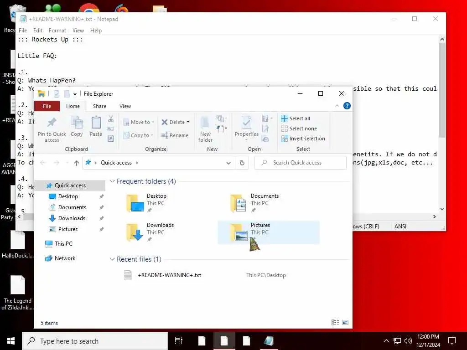Select the Home ribbon tab
Screen dimensions: 467x350
click(73, 106)
